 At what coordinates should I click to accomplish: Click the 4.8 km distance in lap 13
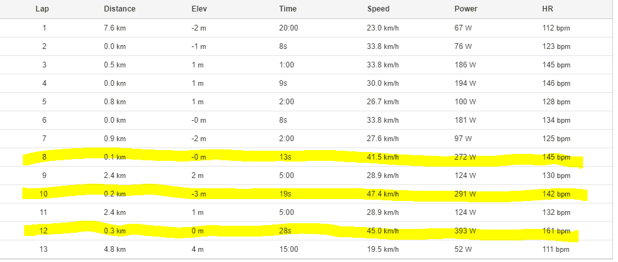click(x=114, y=249)
